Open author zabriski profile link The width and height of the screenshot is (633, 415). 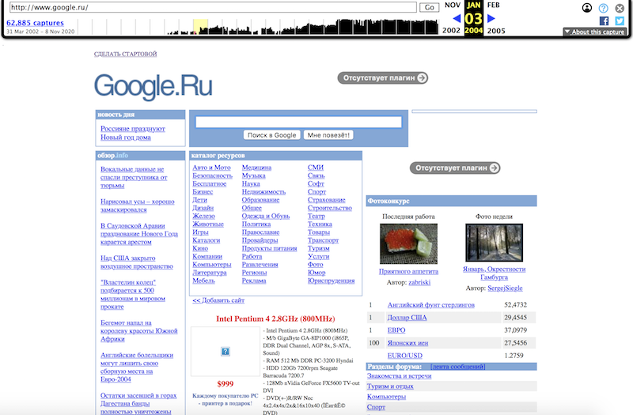[419, 282]
